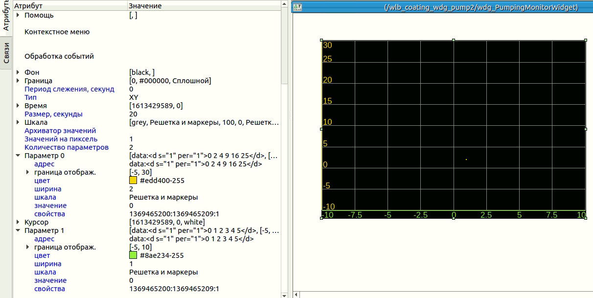Click the Значение column header
593x298 pixels.
coord(145,6)
